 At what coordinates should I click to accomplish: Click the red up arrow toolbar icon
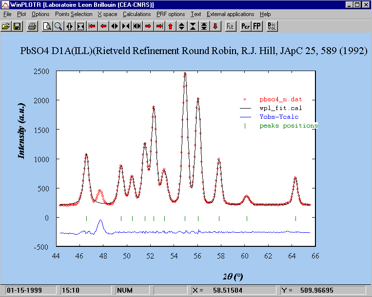pos(170,26)
